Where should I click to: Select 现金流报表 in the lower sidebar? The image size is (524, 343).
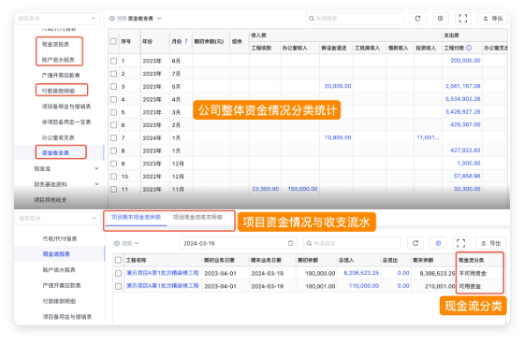coord(56,254)
